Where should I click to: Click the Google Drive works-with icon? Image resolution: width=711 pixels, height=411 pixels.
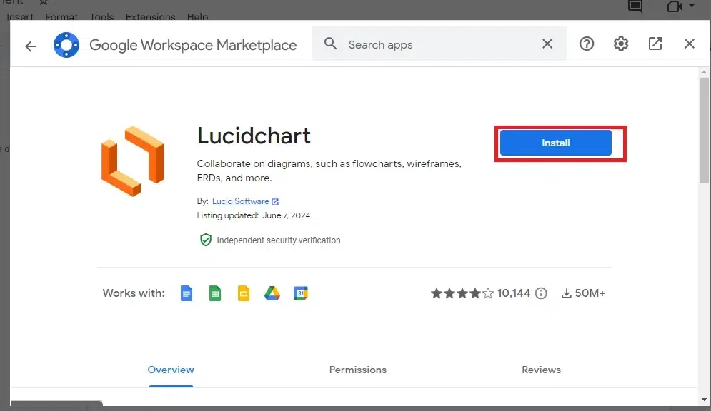(272, 293)
